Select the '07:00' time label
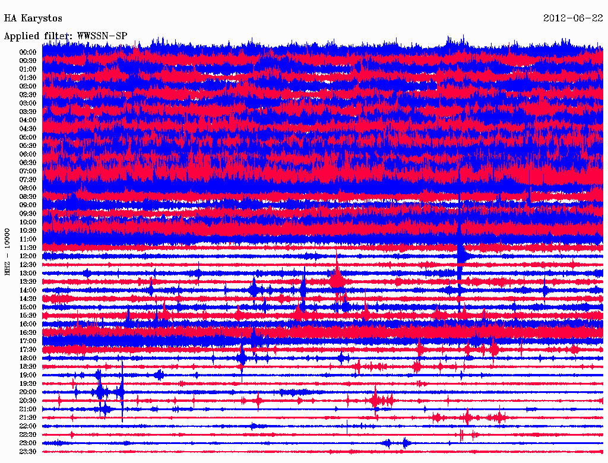This screenshot has height=463, width=608. click(x=28, y=172)
